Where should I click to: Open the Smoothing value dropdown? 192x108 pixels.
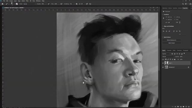74,4
